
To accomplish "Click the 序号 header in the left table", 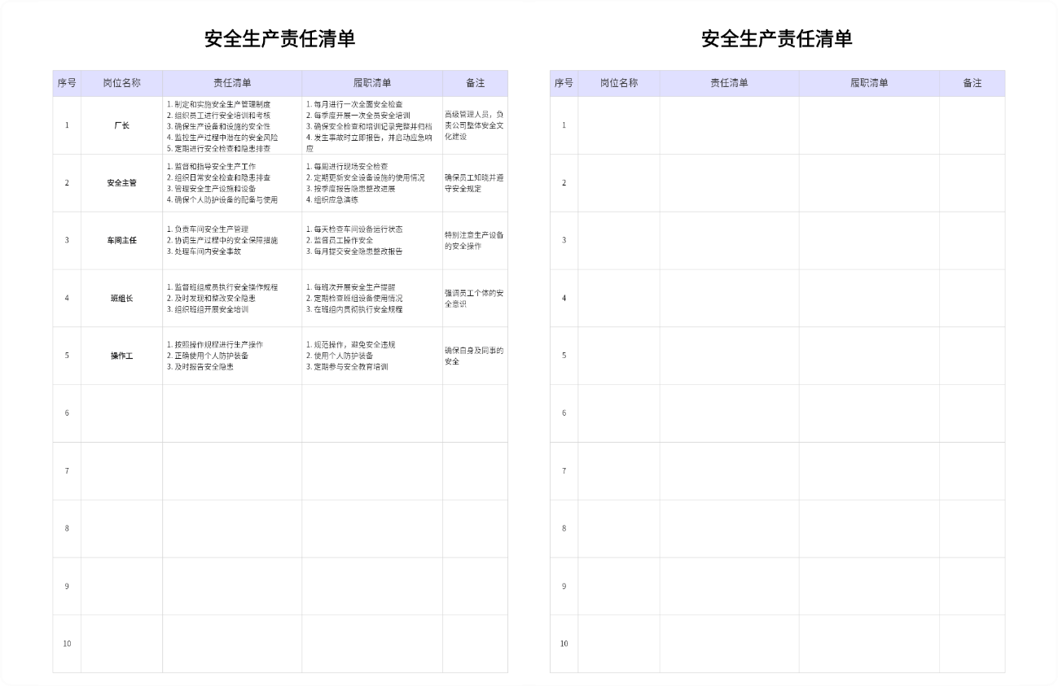I will tap(67, 83).
